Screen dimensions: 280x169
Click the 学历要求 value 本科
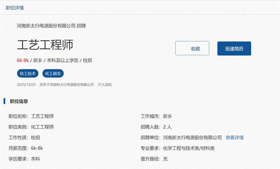pos(35,159)
